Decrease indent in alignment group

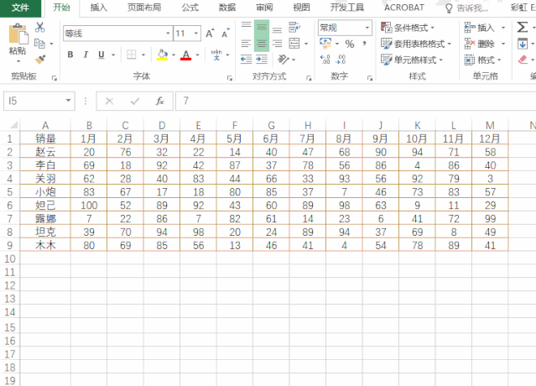click(x=246, y=60)
